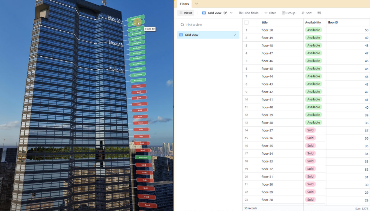Click the grid icon in the sidebar view entry
Viewport: 370px width, 211px height.
coord(181,35)
